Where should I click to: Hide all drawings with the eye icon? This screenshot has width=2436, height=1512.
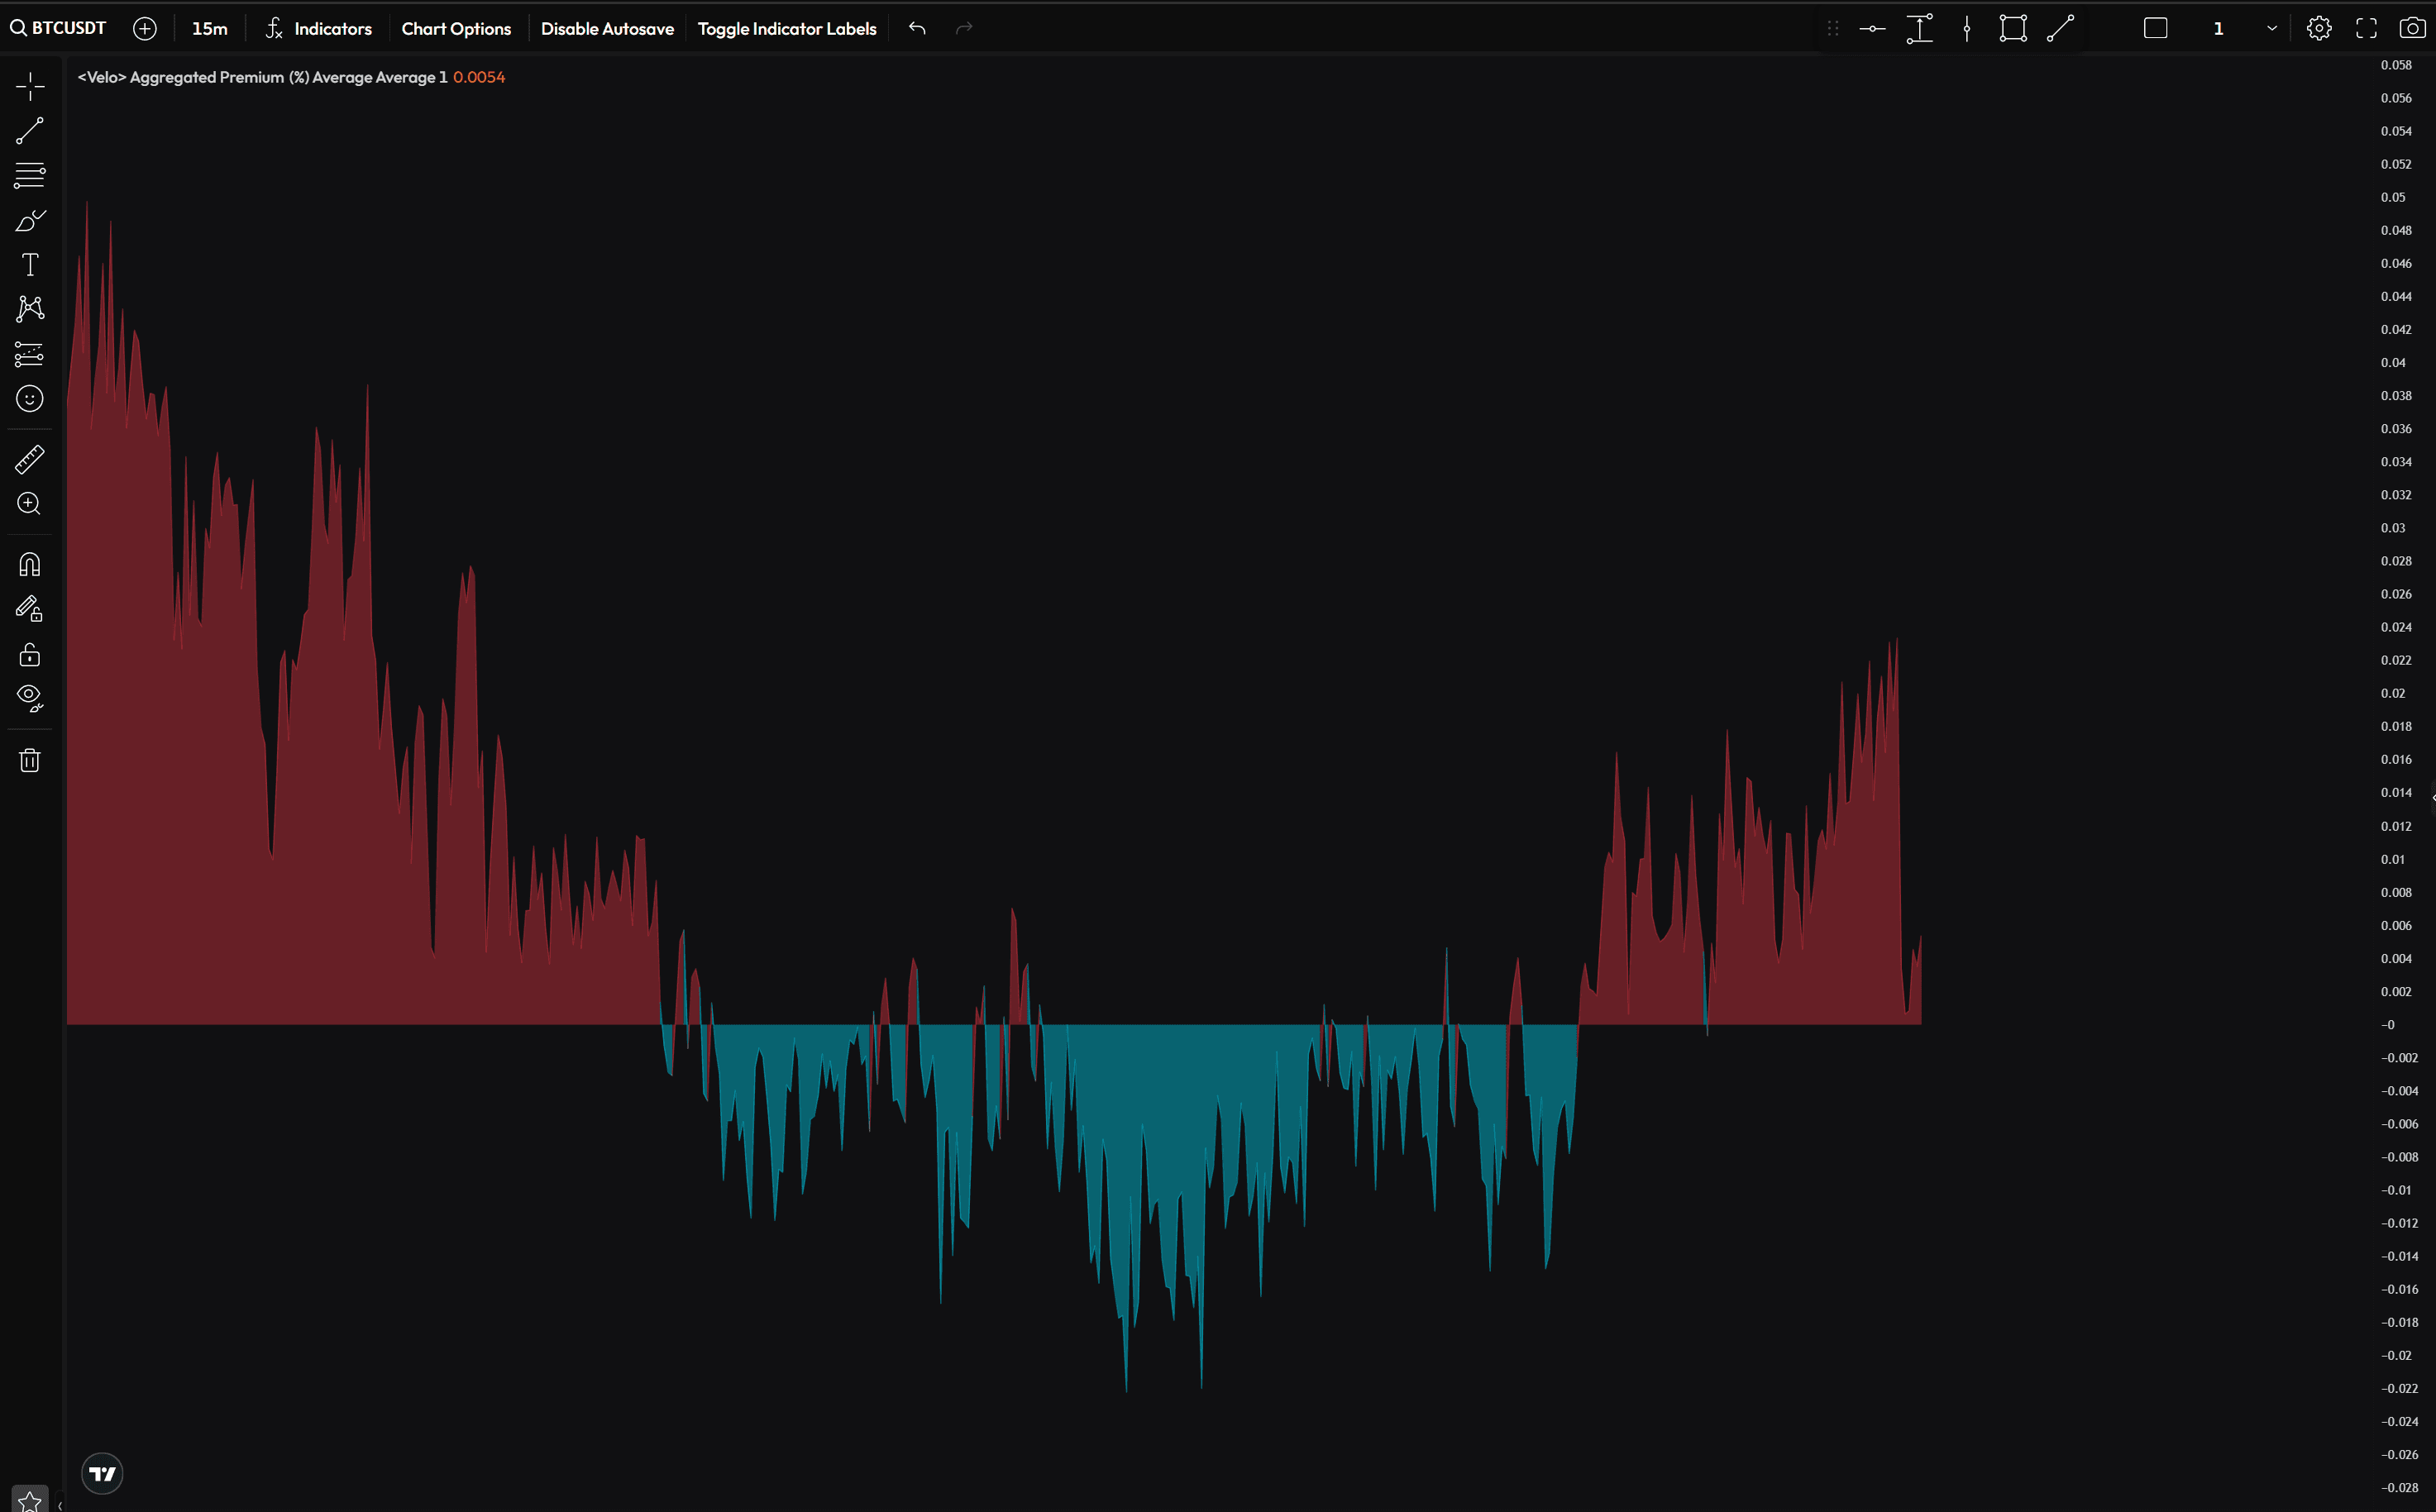coord(30,697)
